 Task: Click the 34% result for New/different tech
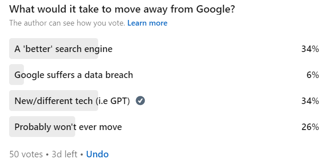pos(310,101)
